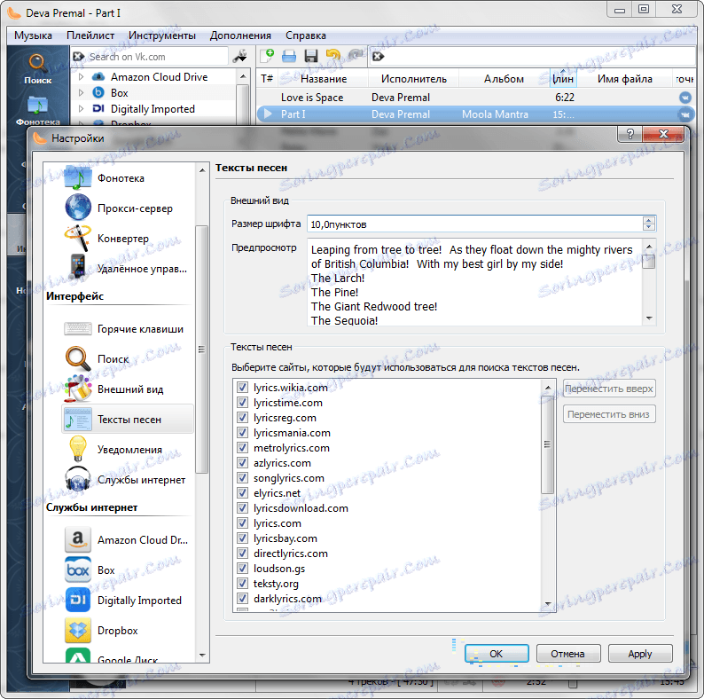Save playlist with floppy disk icon
The image size is (704, 699).
click(x=311, y=56)
